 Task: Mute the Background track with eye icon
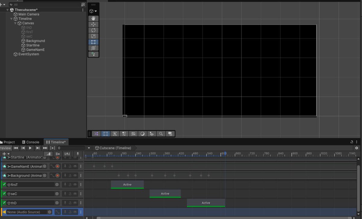[75, 175]
